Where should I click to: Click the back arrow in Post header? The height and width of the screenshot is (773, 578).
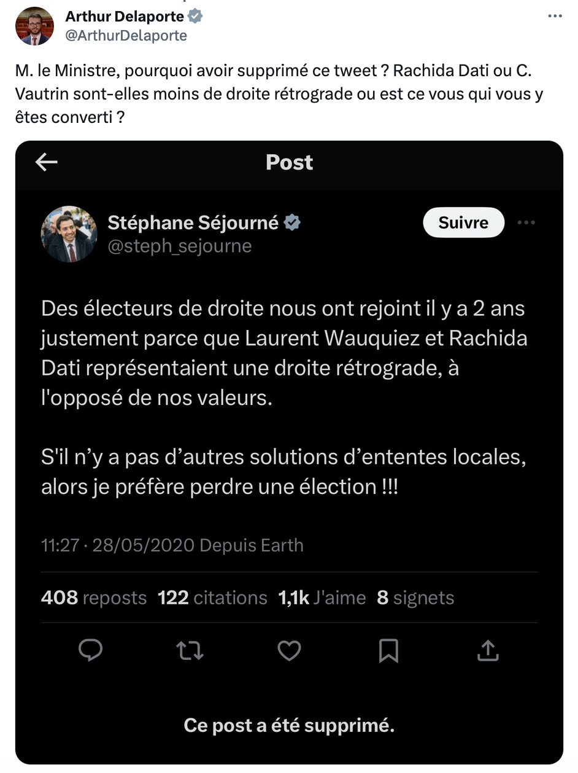pos(47,162)
